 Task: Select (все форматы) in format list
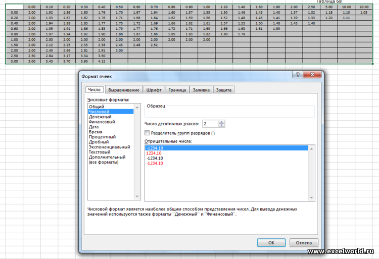tap(104, 162)
